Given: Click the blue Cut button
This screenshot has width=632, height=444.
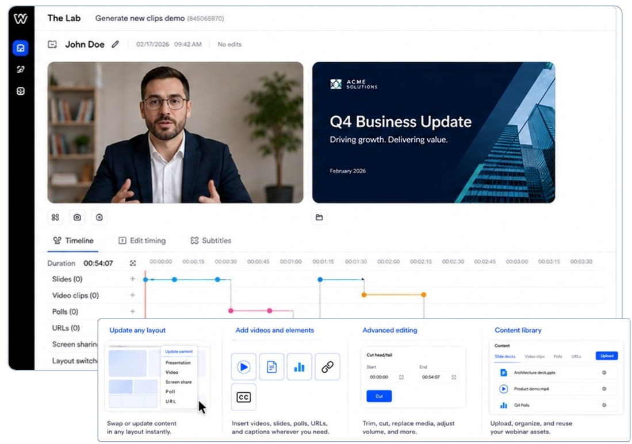Looking at the screenshot, I should click(x=379, y=396).
